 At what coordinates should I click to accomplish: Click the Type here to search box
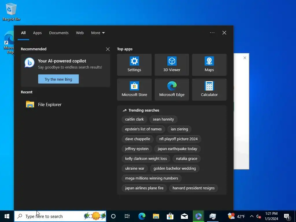tap(60, 216)
